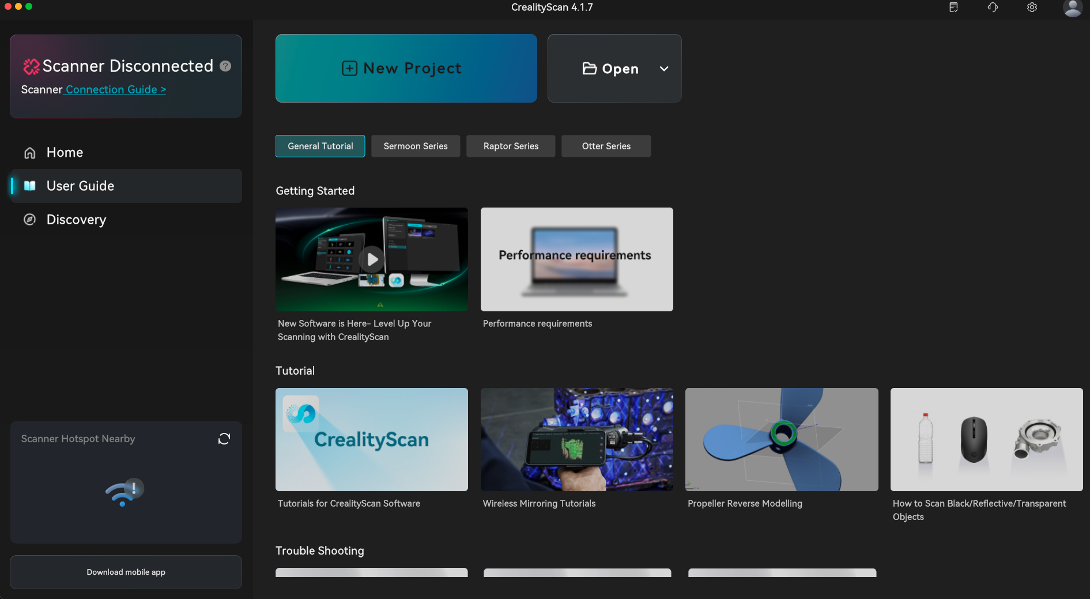Switch to the Sermoon Series tab
The height and width of the screenshot is (599, 1090).
click(x=415, y=146)
